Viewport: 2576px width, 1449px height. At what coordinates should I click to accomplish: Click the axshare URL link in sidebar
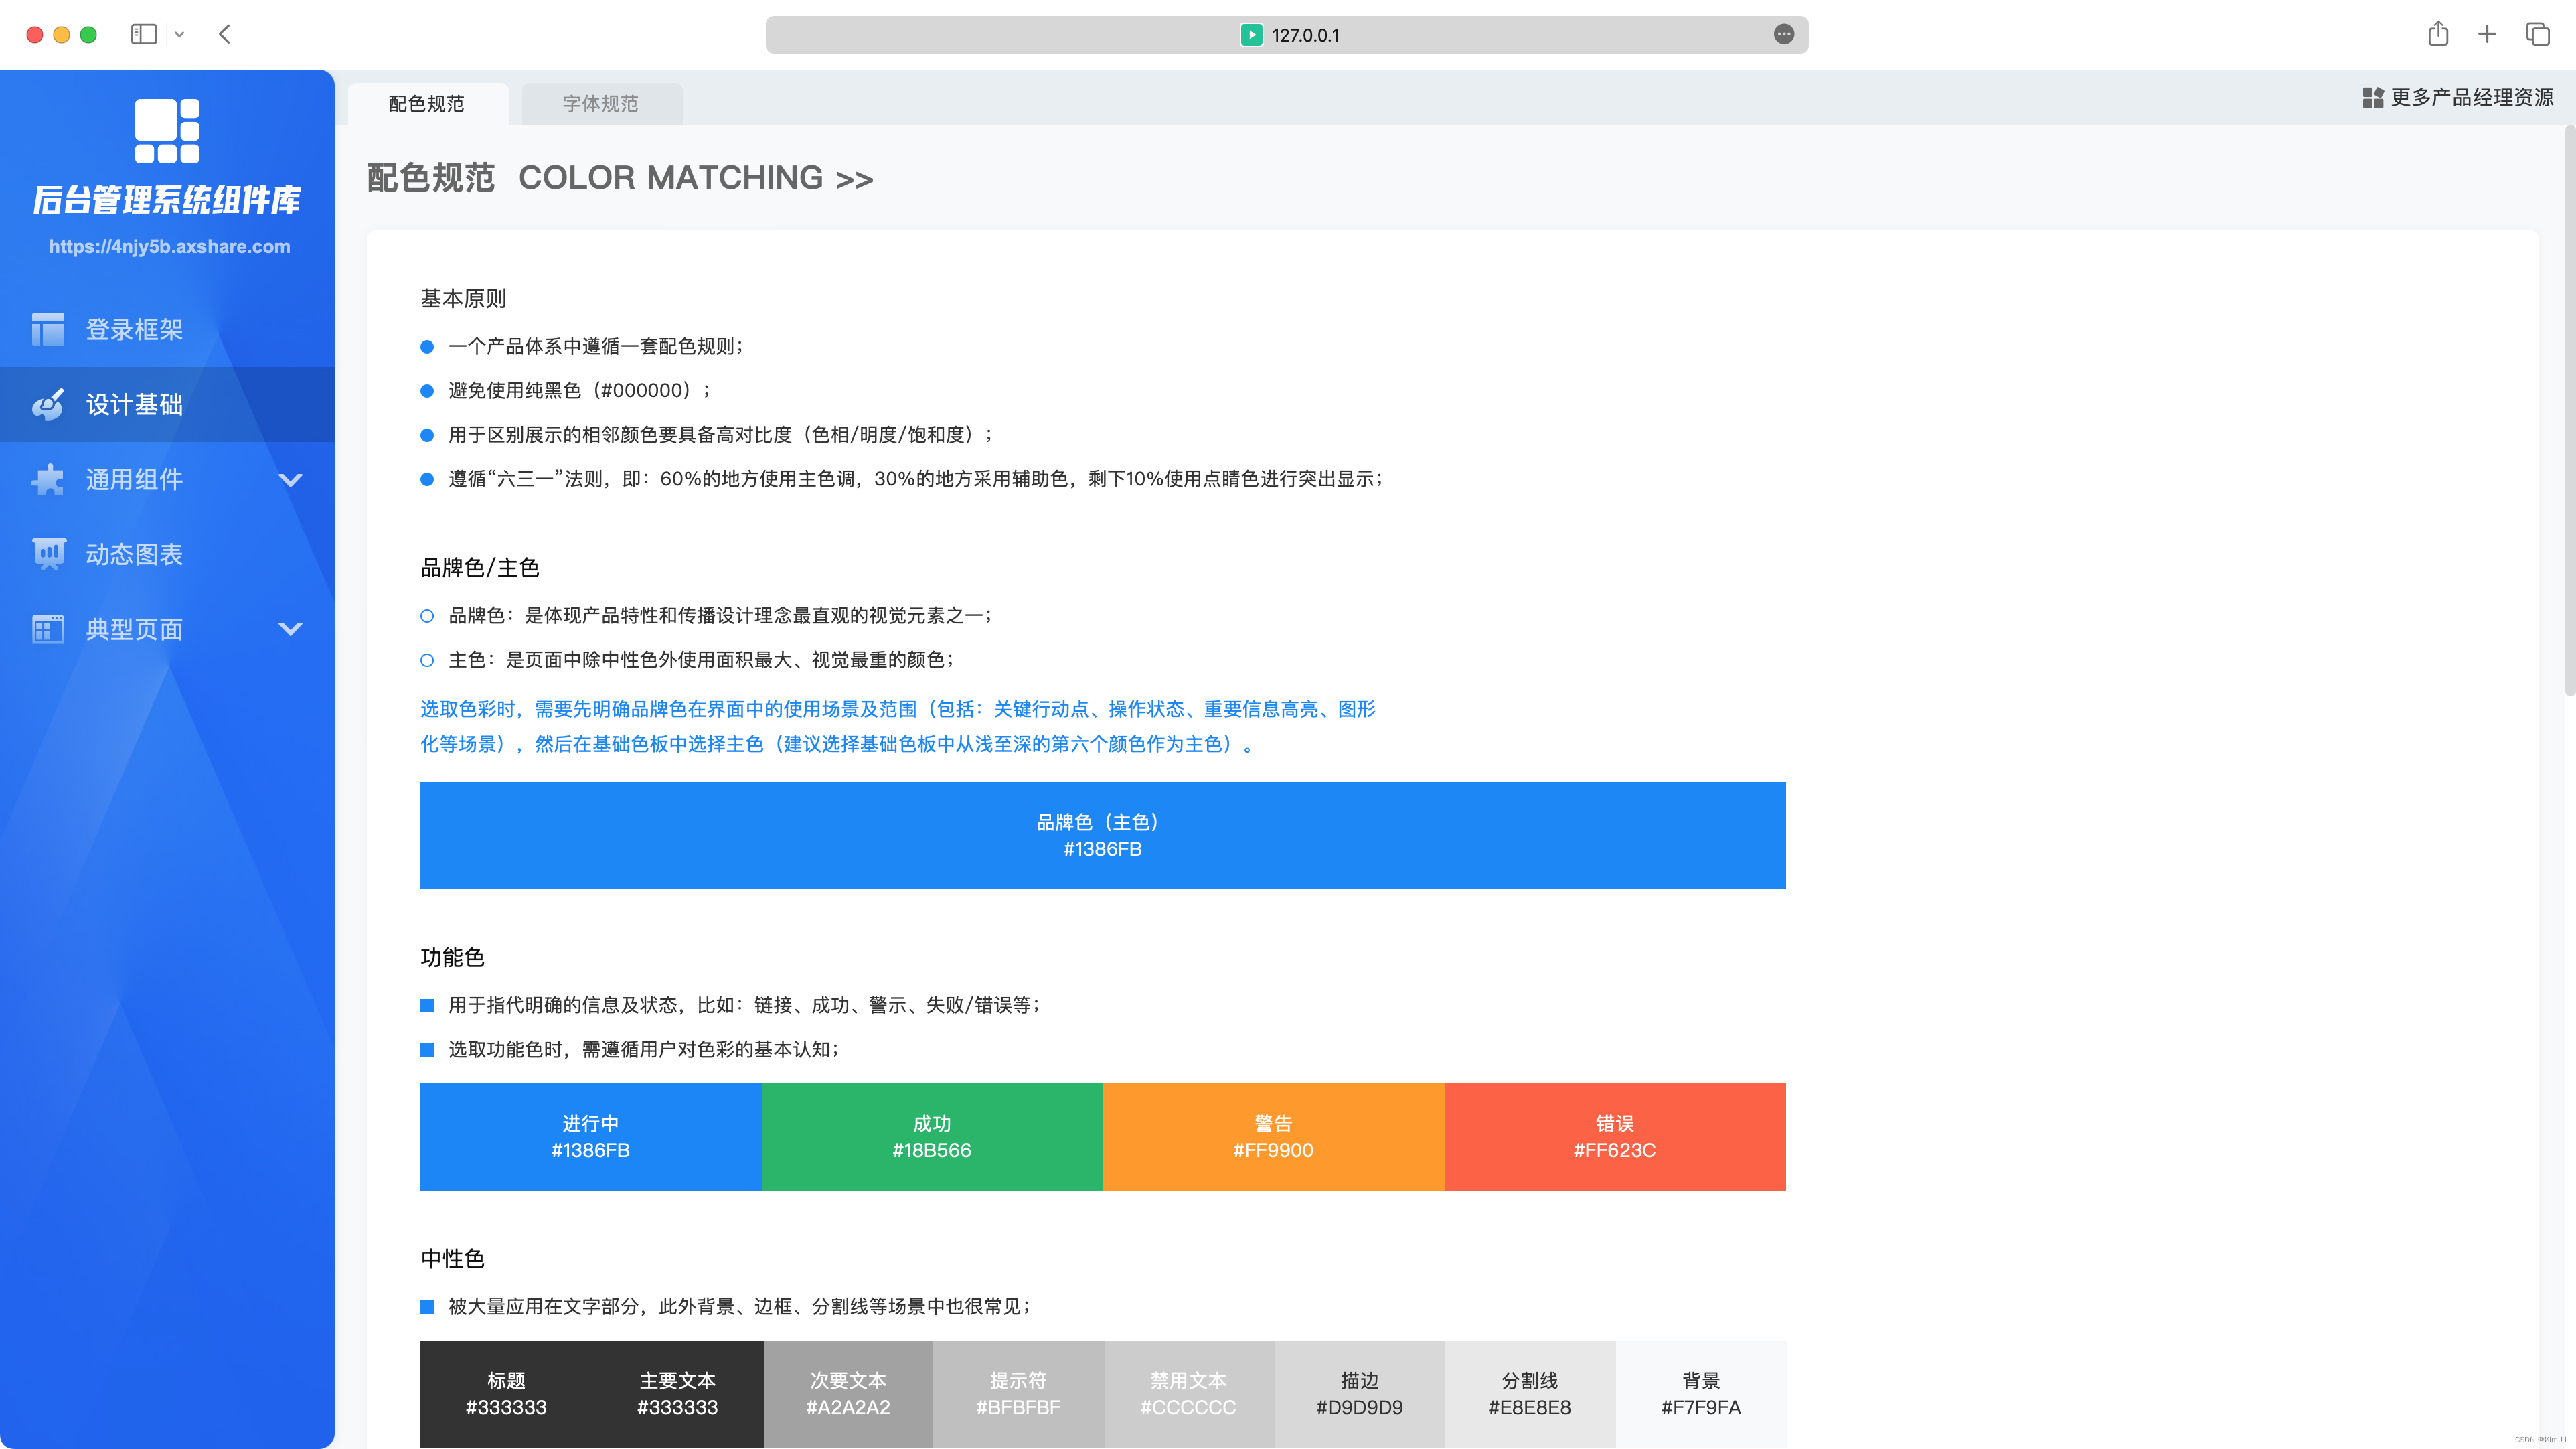pyautogui.click(x=168, y=246)
